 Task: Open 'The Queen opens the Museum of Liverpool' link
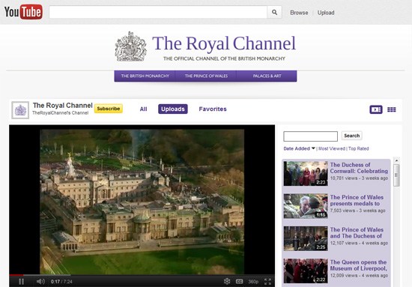coord(358,265)
